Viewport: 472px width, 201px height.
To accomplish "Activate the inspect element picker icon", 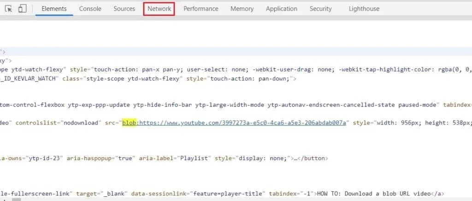I will point(9,9).
